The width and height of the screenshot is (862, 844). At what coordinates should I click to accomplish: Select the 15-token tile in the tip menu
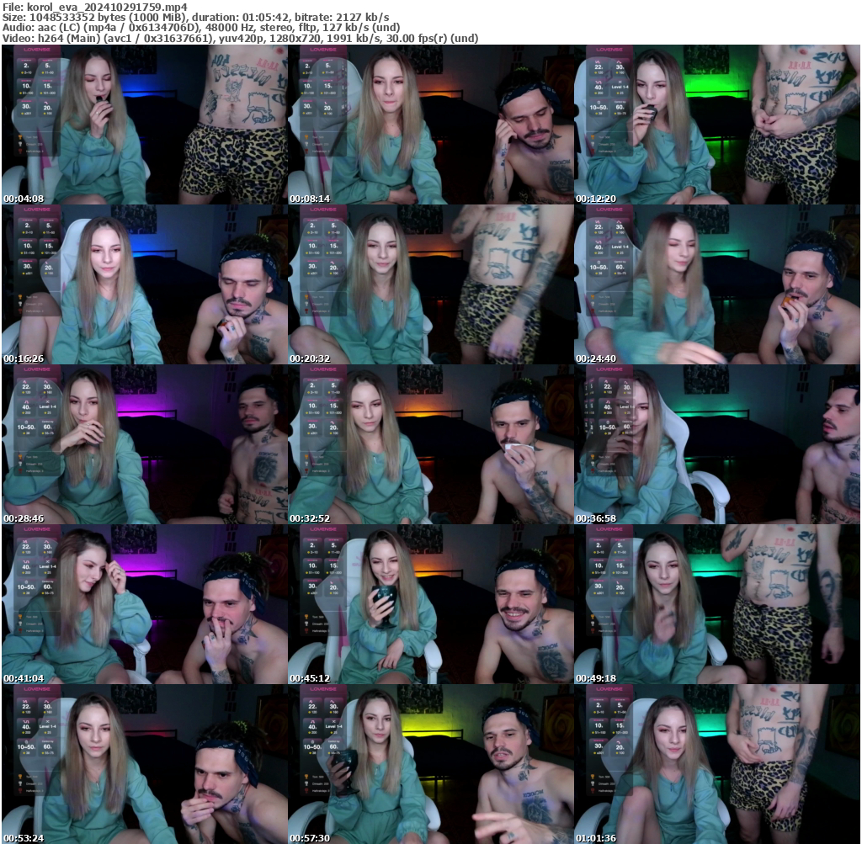pos(47,86)
